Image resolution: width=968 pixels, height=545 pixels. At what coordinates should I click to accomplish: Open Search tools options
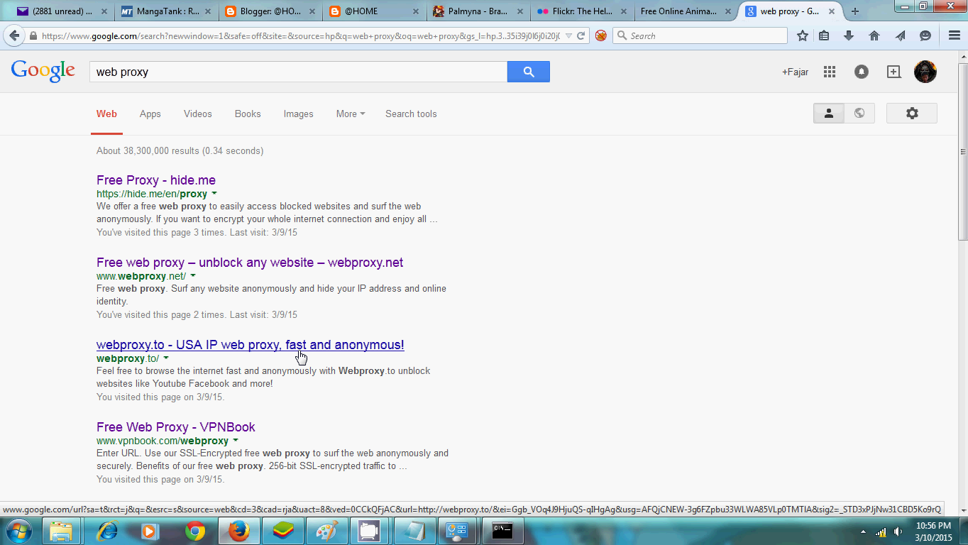411,114
